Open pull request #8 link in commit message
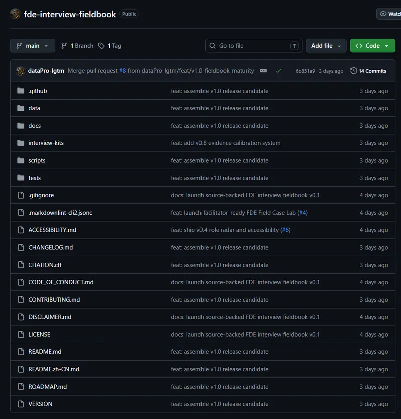This screenshot has height=419, width=401. pyautogui.click(x=122, y=71)
